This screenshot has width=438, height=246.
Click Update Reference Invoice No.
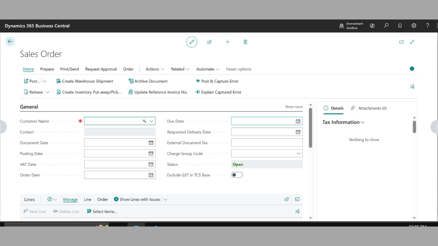click(158, 92)
